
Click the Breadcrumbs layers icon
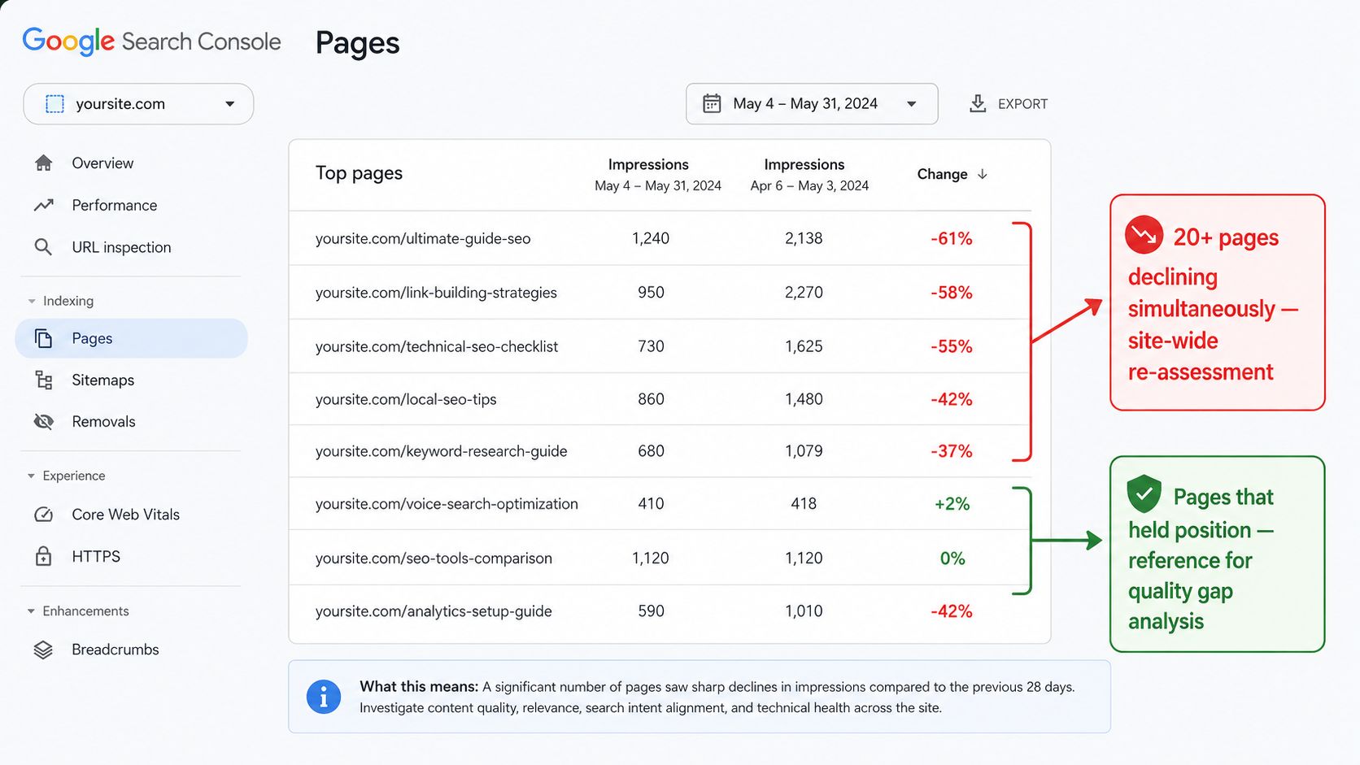(x=43, y=650)
